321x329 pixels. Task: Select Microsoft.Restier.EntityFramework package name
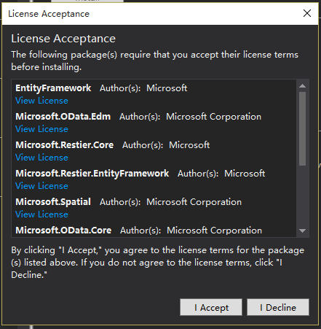tap(92, 174)
